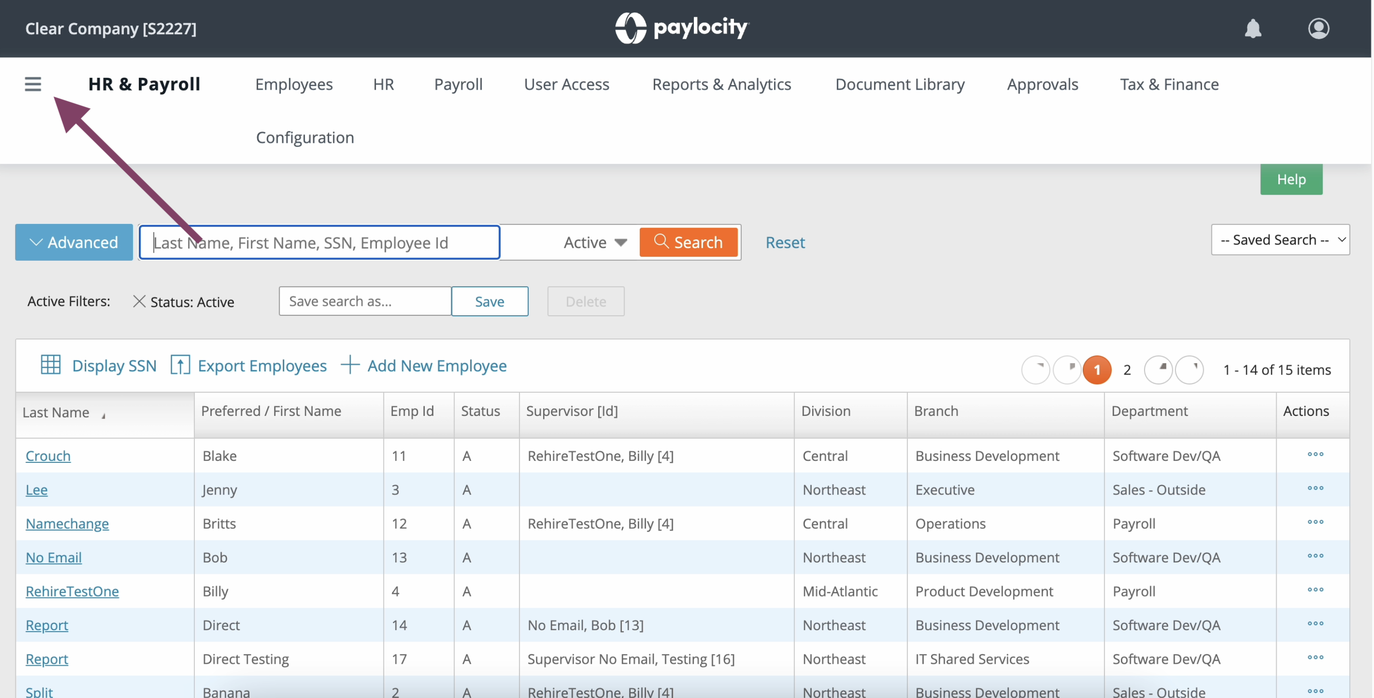Click the Display SSN grid icon

(x=51, y=365)
